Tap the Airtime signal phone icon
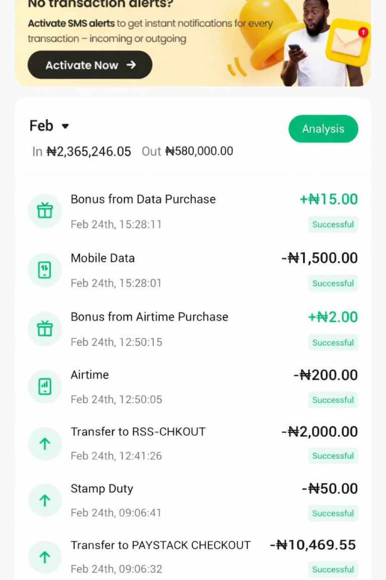The height and width of the screenshot is (580, 386). coord(45,387)
